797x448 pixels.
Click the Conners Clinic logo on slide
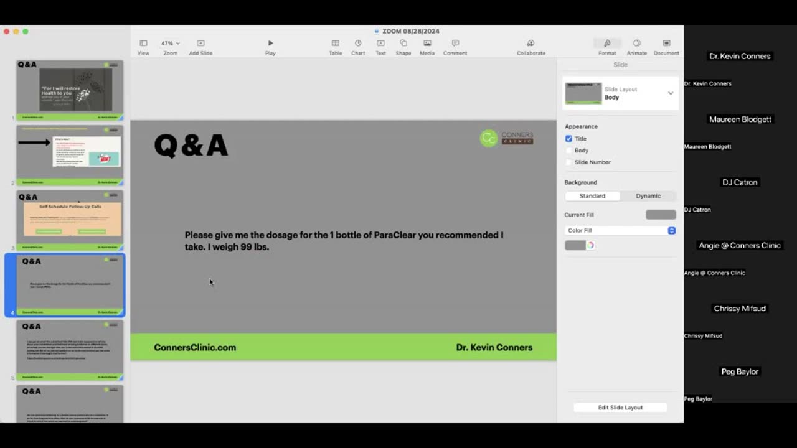507,138
